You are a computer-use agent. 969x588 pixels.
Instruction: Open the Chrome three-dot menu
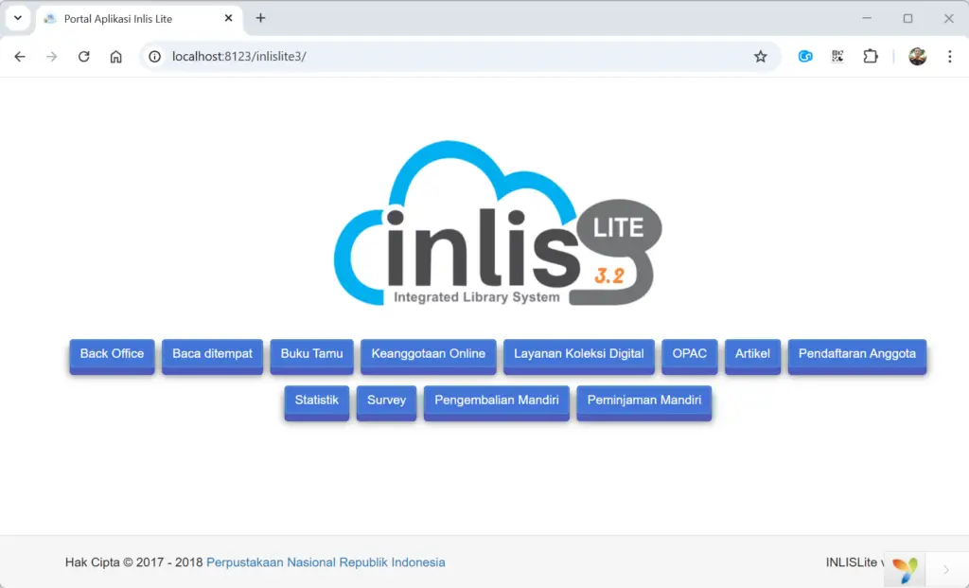tap(949, 57)
